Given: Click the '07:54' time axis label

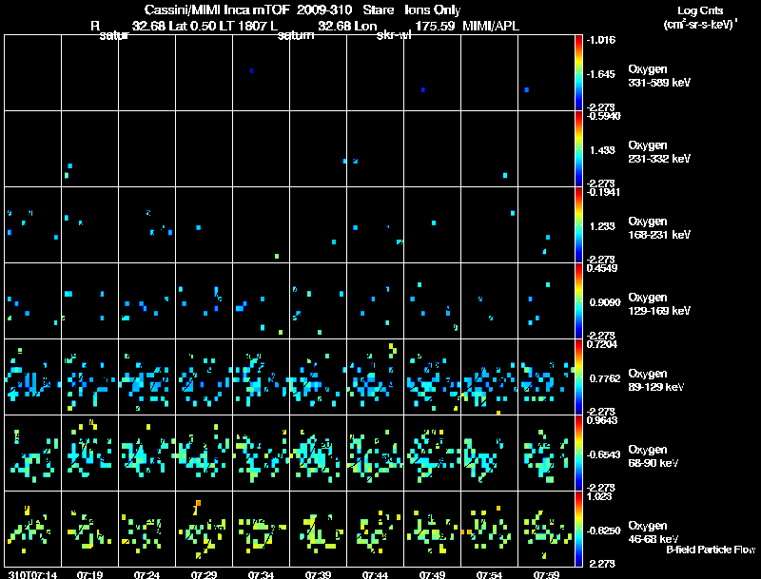Looking at the screenshot, I should coord(489,574).
